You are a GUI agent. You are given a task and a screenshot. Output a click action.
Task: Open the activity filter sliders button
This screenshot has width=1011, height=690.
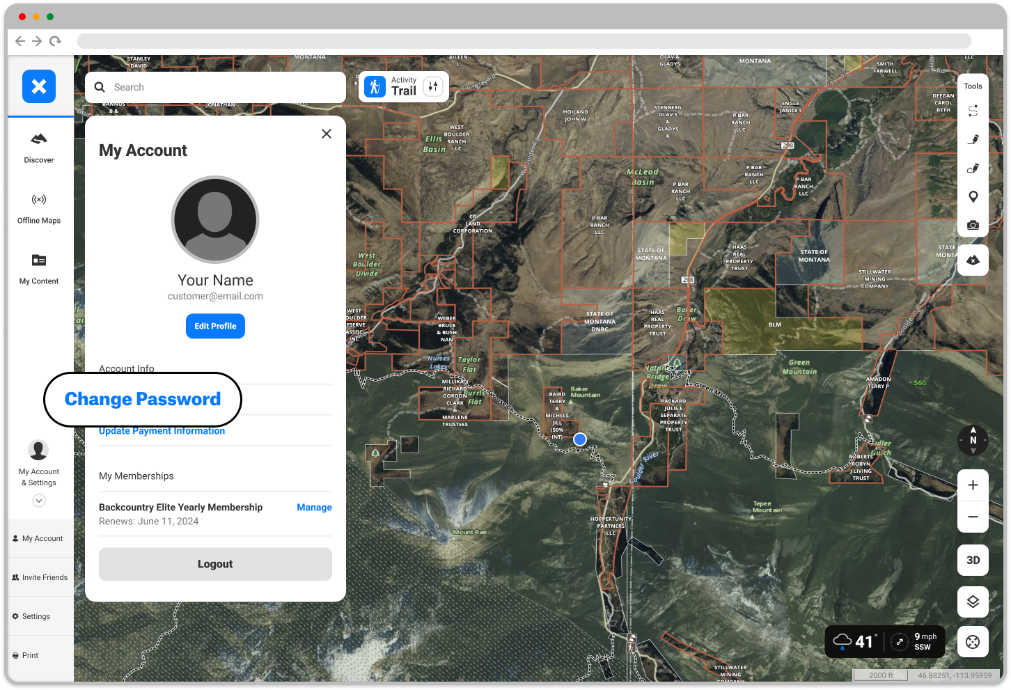coord(433,86)
